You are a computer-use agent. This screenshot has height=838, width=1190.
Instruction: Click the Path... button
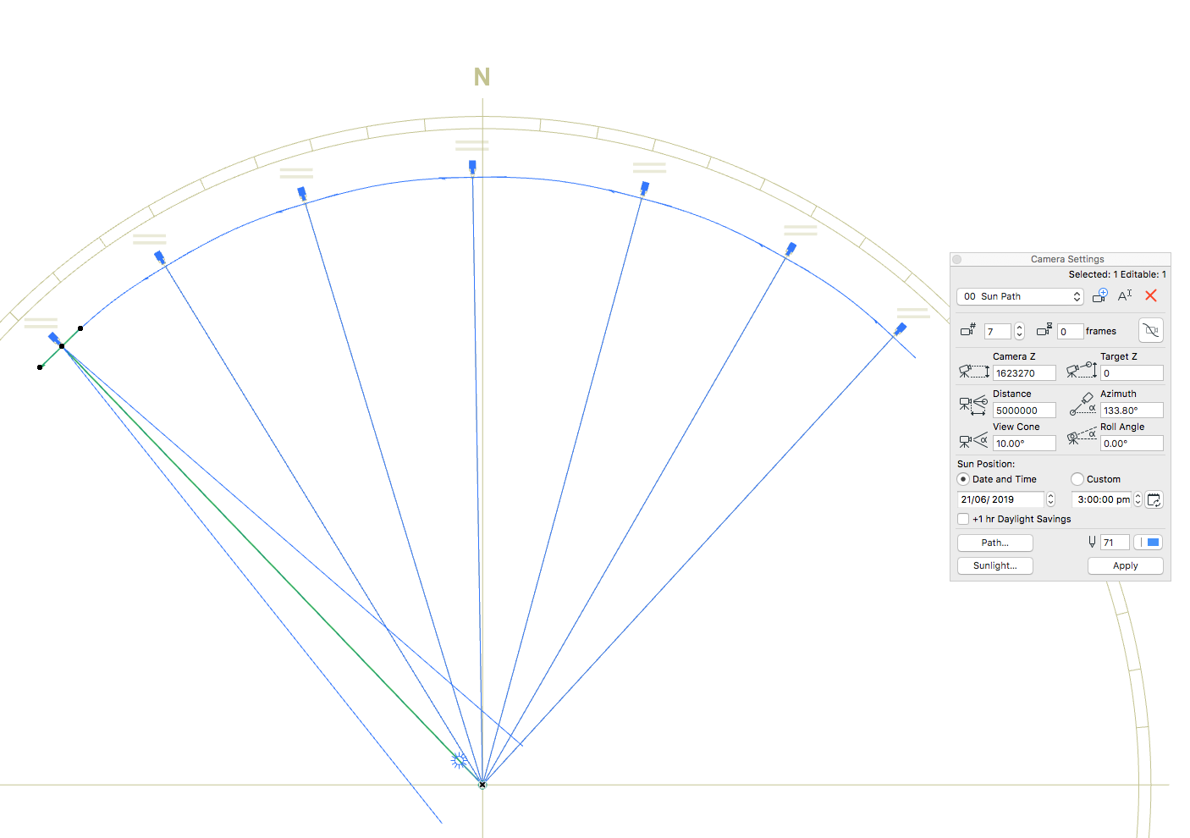tap(994, 543)
